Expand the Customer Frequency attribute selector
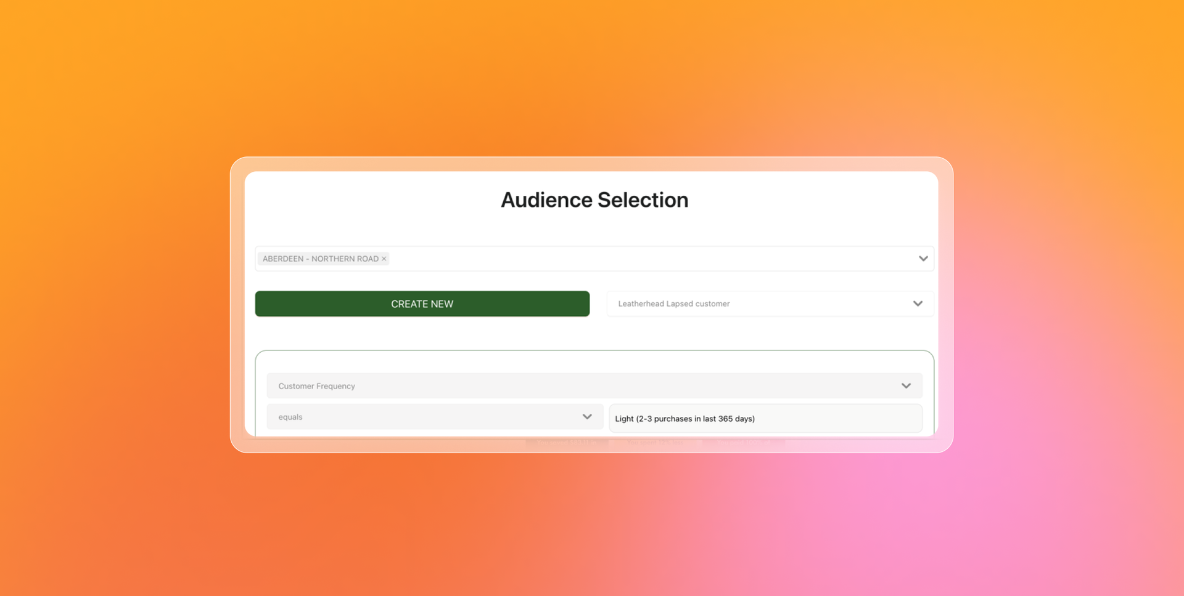This screenshot has width=1184, height=596. pos(594,385)
